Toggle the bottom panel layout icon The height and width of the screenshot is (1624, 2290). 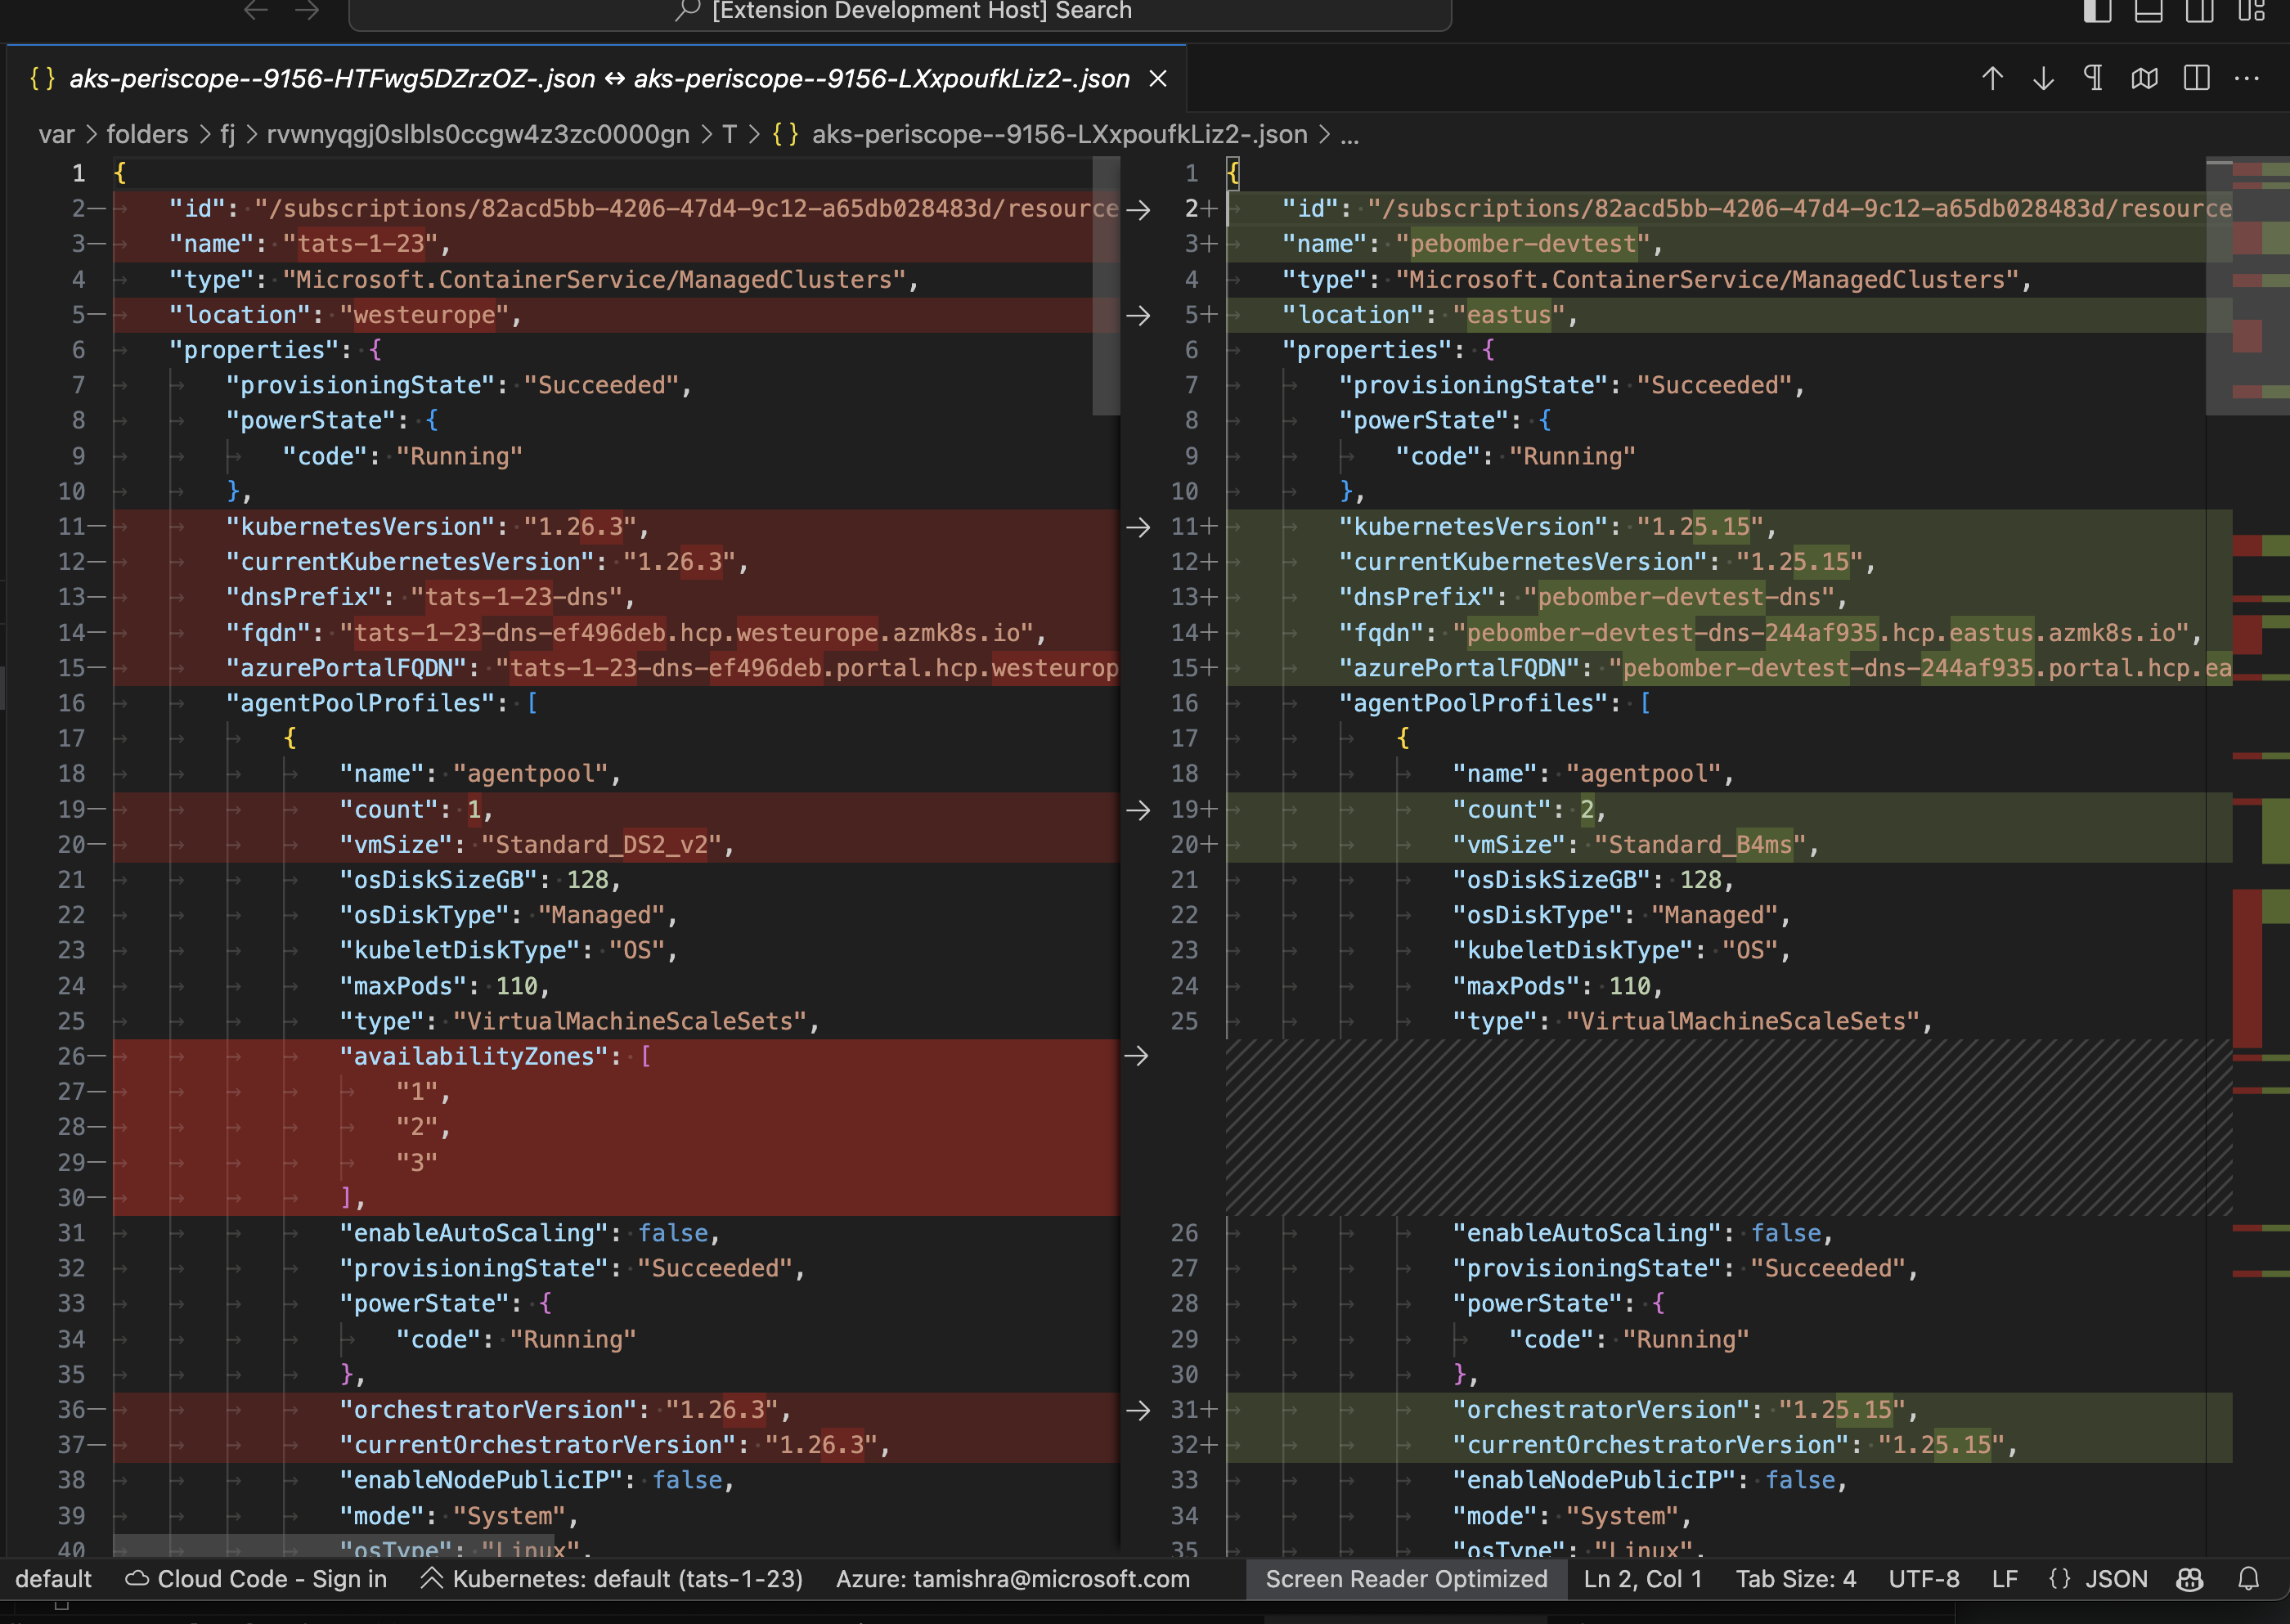[x=2148, y=11]
